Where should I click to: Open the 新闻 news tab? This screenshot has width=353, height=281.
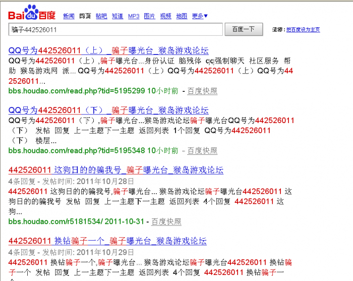click(69, 16)
